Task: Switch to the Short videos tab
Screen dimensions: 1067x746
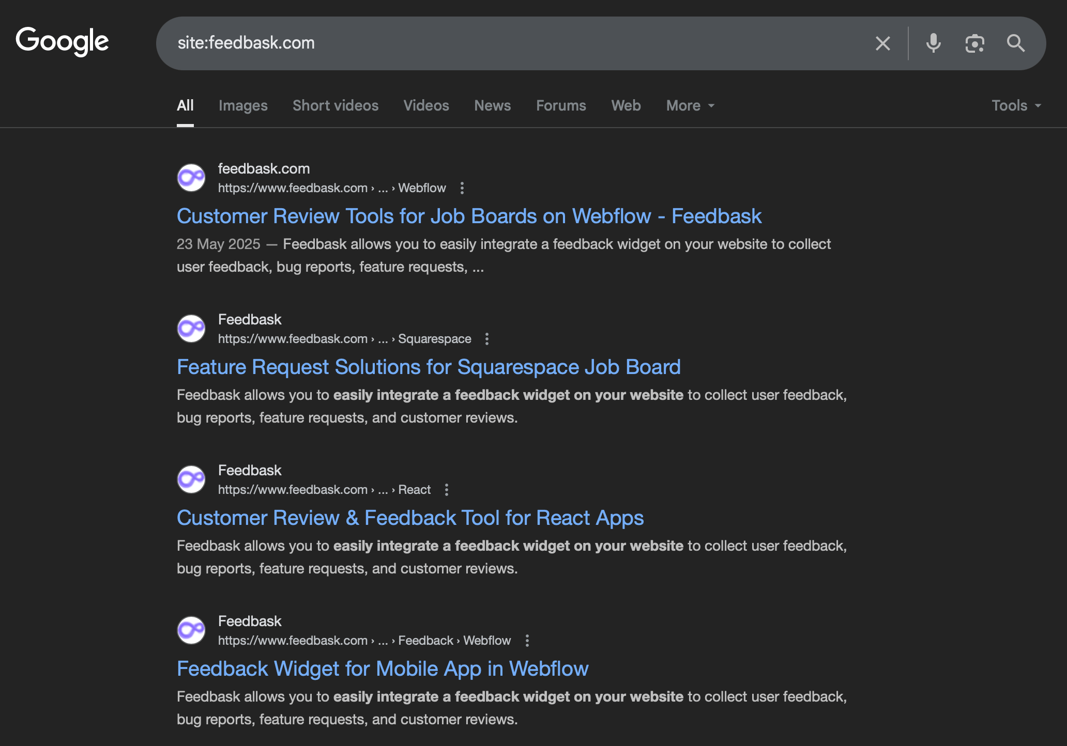Action: pos(336,105)
